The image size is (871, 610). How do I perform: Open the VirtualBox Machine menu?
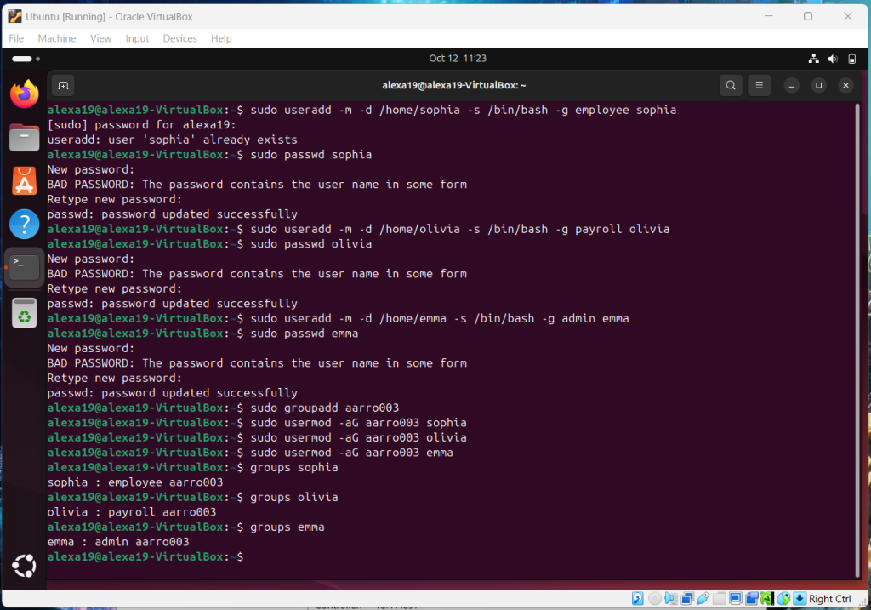pos(57,38)
